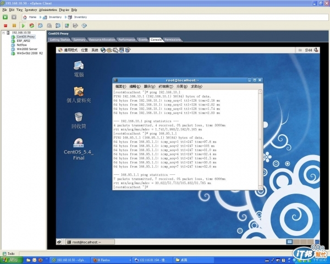330x264 pixels.
Task: Click the terminal window vertical scrollbar
Action: click(260, 139)
